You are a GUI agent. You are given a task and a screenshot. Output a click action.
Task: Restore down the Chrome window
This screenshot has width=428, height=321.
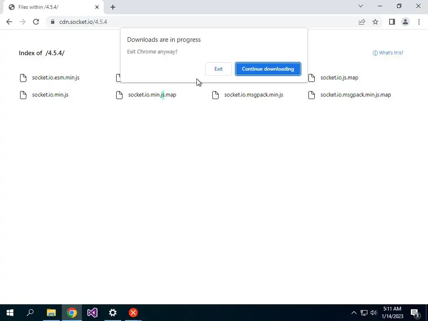(x=399, y=6)
